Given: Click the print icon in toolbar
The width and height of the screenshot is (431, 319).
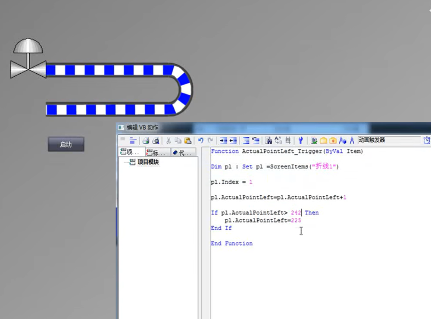Looking at the screenshot, I should click(x=146, y=140).
